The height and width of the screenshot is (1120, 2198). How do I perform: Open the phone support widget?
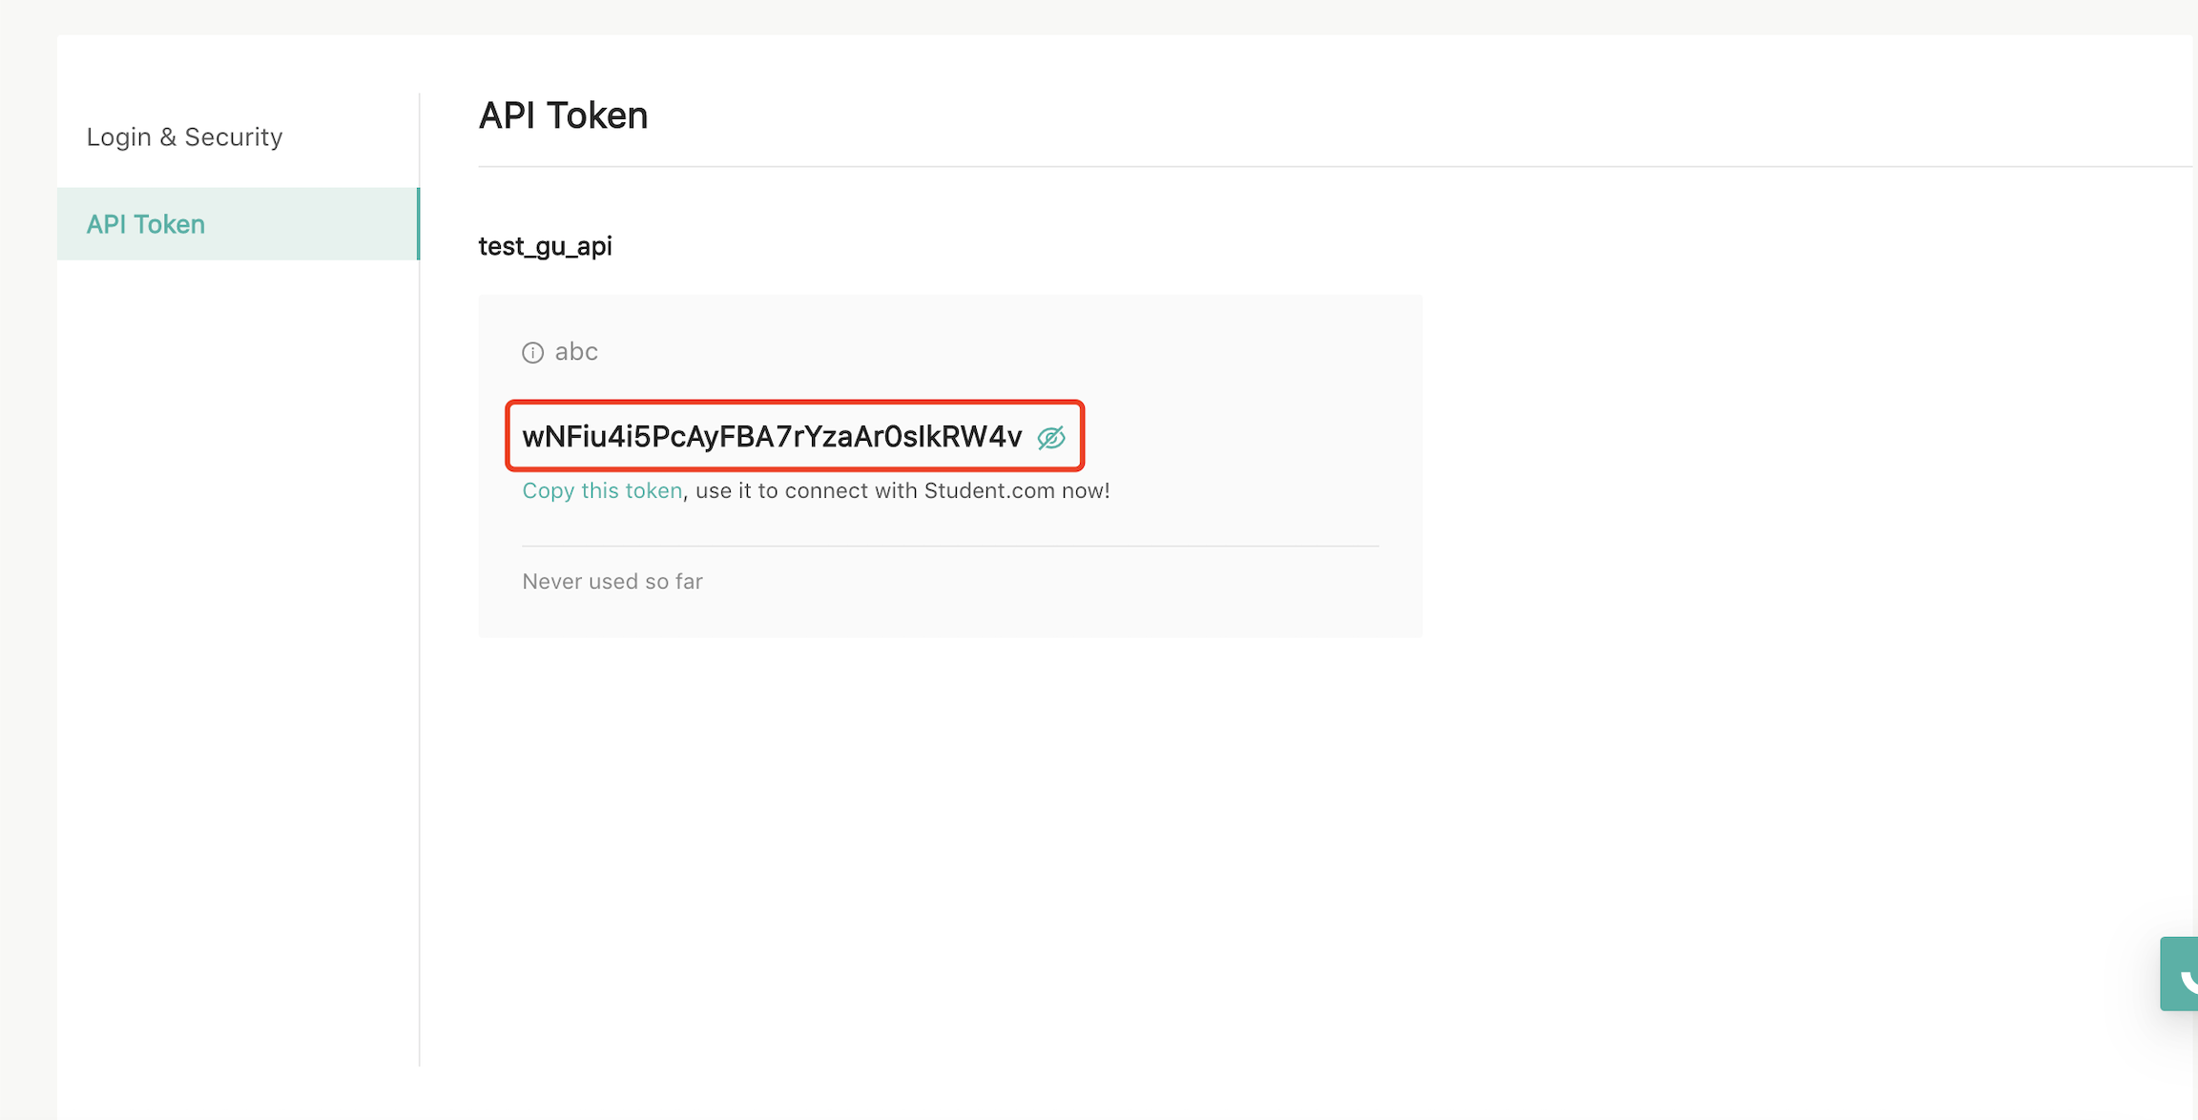click(x=2181, y=974)
